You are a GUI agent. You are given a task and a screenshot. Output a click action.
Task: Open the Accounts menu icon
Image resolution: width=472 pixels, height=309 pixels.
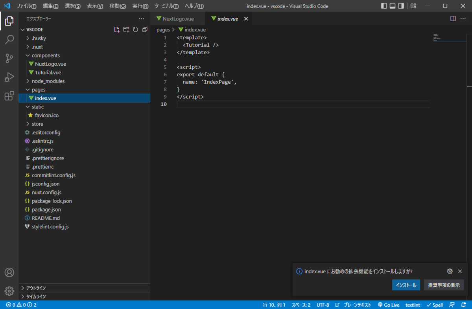[x=9, y=272]
